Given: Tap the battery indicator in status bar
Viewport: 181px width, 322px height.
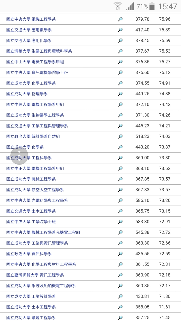Looking at the screenshot, I should click(x=152, y=7).
